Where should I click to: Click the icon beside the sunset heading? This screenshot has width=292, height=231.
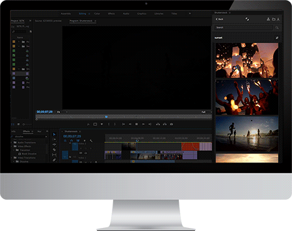[x=277, y=38]
